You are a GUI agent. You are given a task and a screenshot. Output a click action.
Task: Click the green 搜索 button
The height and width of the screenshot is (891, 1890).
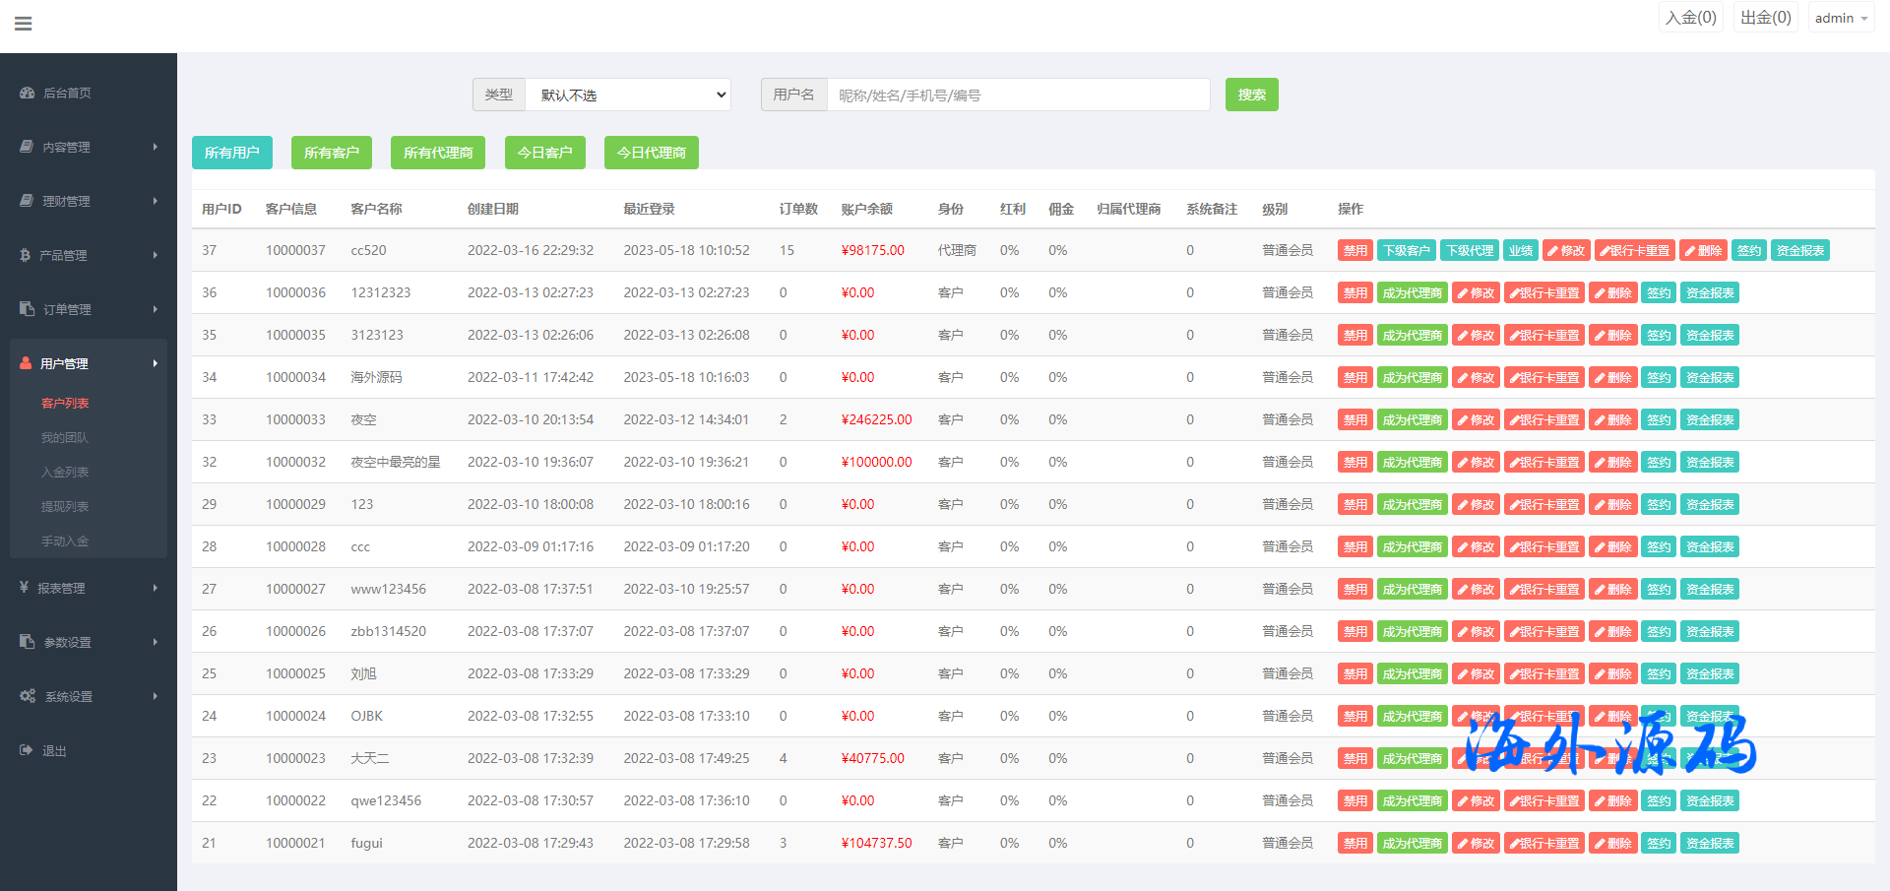[1251, 95]
